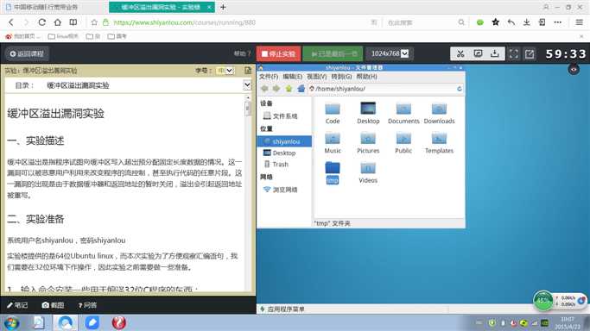Click the red question mark taskbar icon
This screenshot has width=590, height=331.
pos(119,322)
